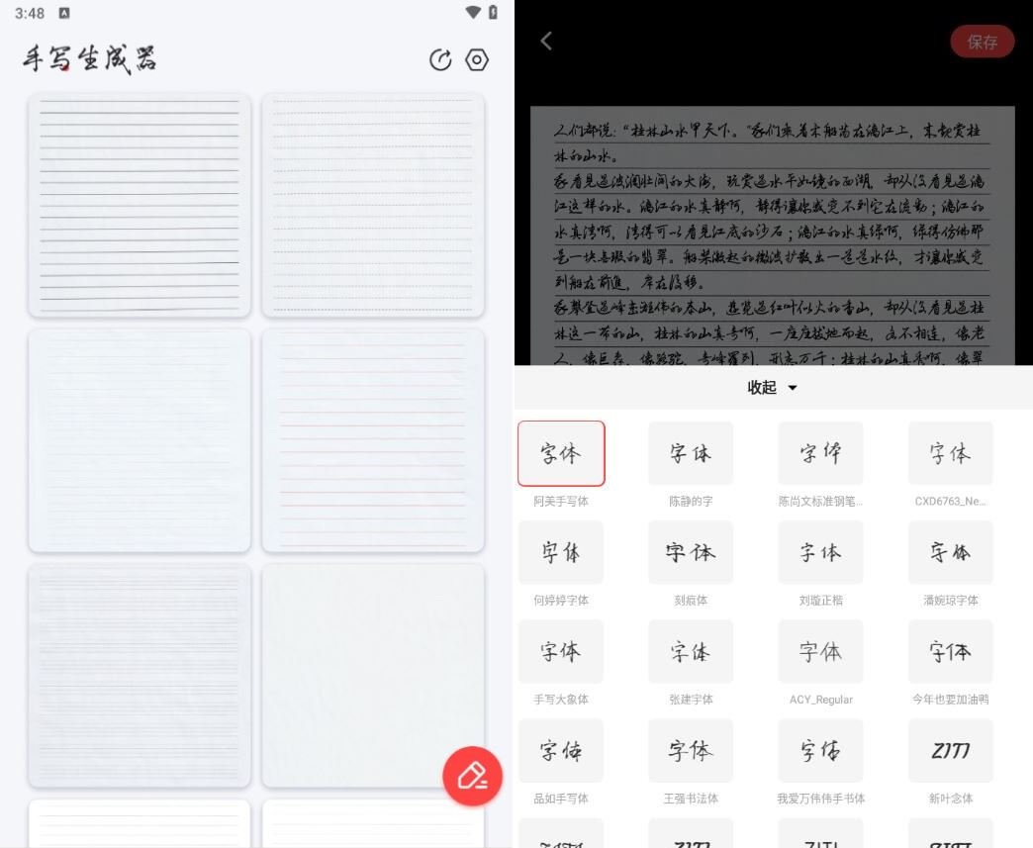
Task: Pick the ACY_Regular font sample
Action: pos(820,652)
